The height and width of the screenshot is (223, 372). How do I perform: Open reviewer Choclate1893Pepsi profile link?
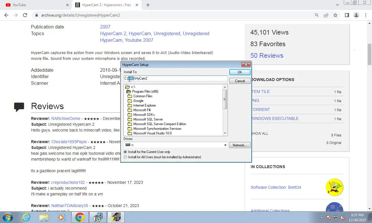(x=69, y=142)
